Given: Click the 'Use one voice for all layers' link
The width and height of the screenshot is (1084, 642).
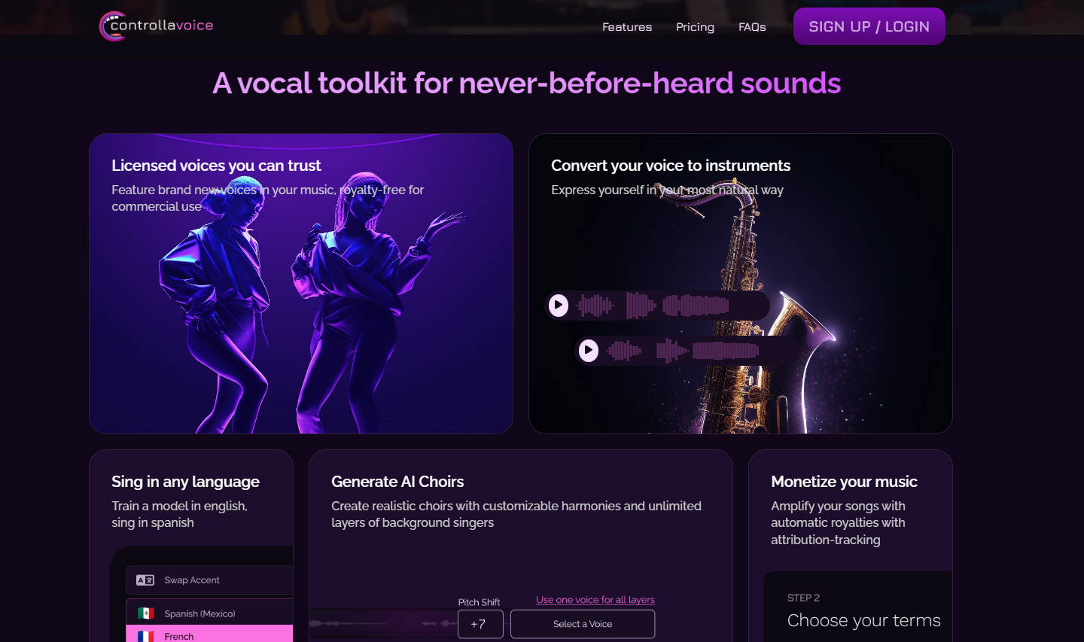Looking at the screenshot, I should pos(594,599).
